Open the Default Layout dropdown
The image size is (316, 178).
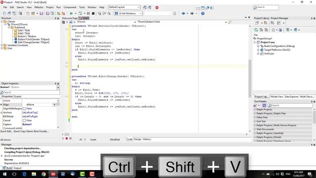tap(138, 7)
